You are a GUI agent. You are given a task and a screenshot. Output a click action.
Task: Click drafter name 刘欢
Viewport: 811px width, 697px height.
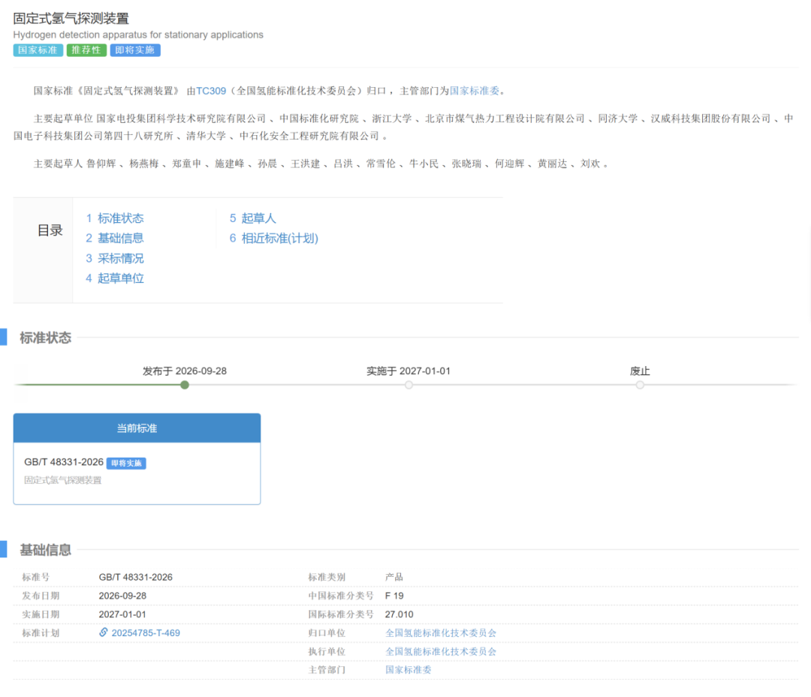590,164
